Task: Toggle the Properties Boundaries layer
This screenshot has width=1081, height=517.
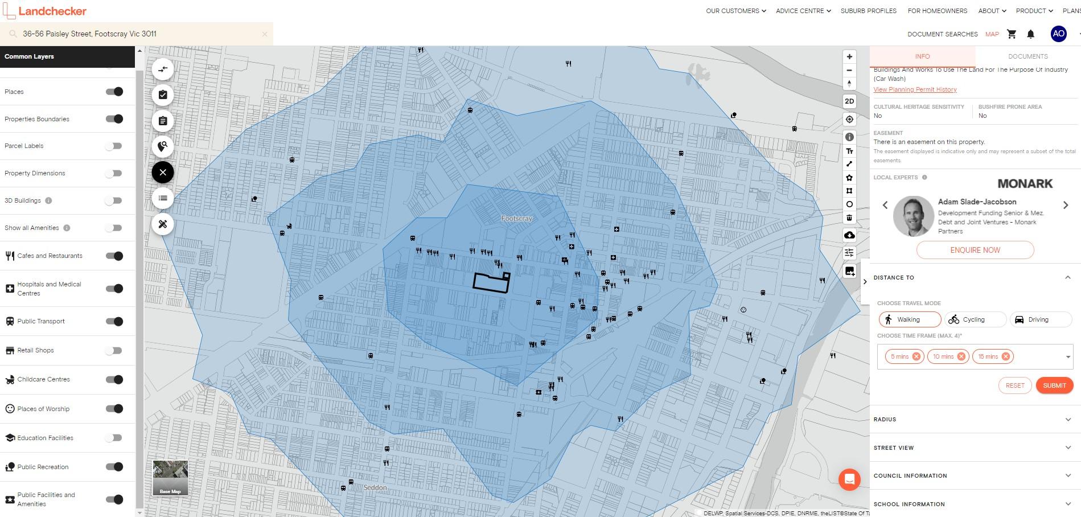Action: click(114, 119)
